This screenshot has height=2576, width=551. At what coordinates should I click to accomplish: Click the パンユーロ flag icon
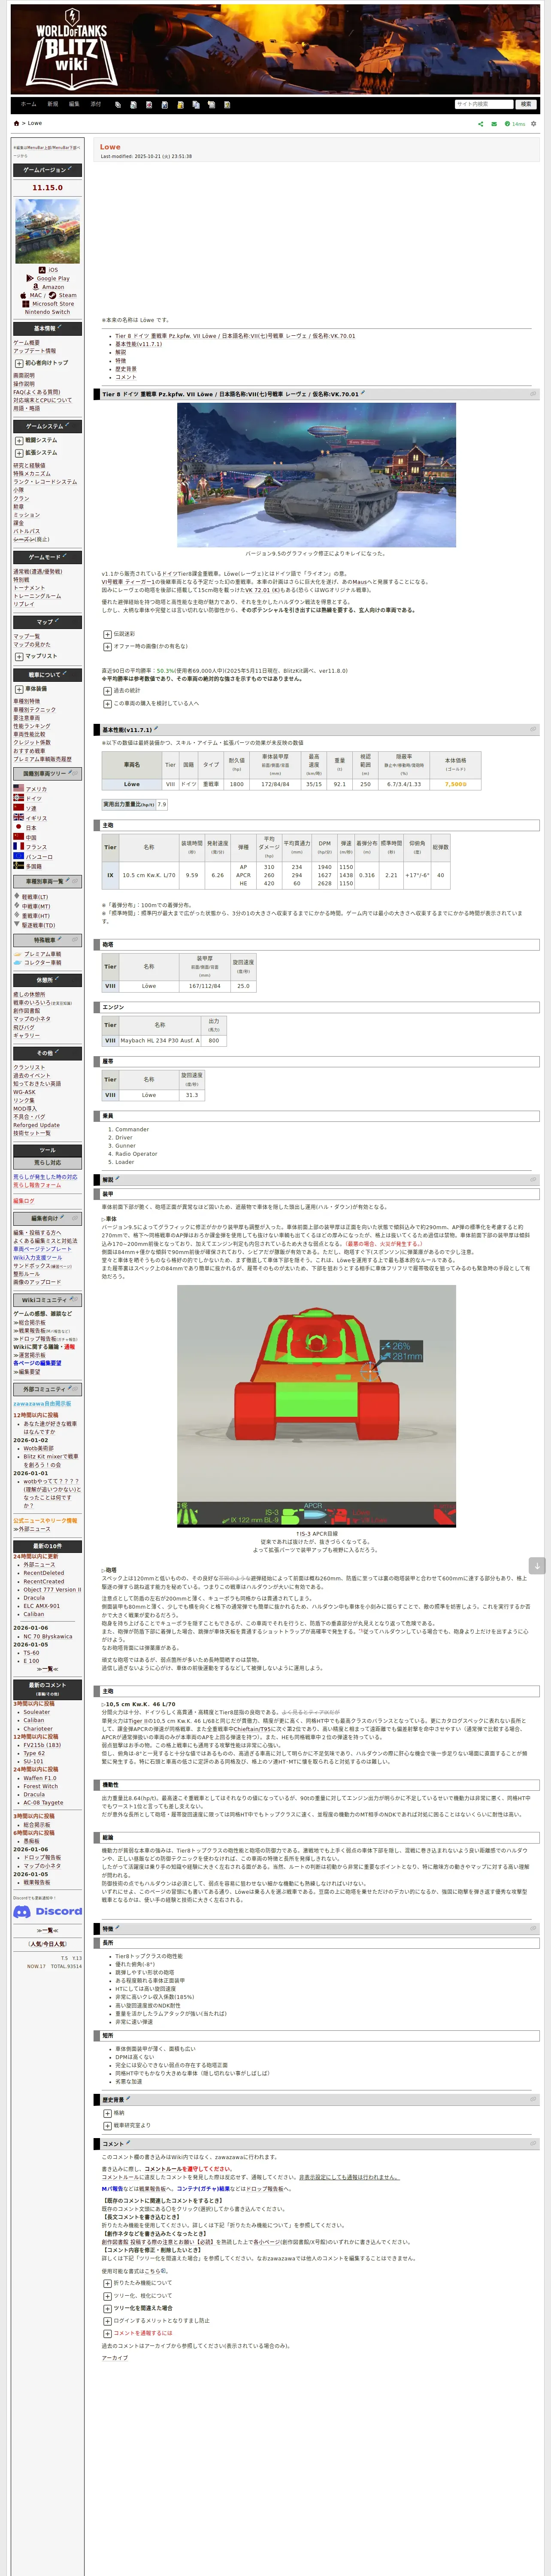pyautogui.click(x=18, y=857)
